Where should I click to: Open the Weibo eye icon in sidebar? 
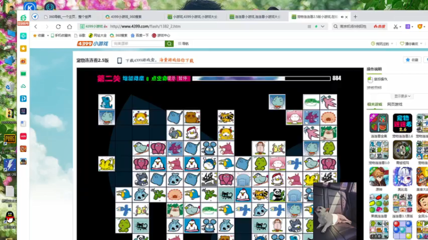click(23, 61)
